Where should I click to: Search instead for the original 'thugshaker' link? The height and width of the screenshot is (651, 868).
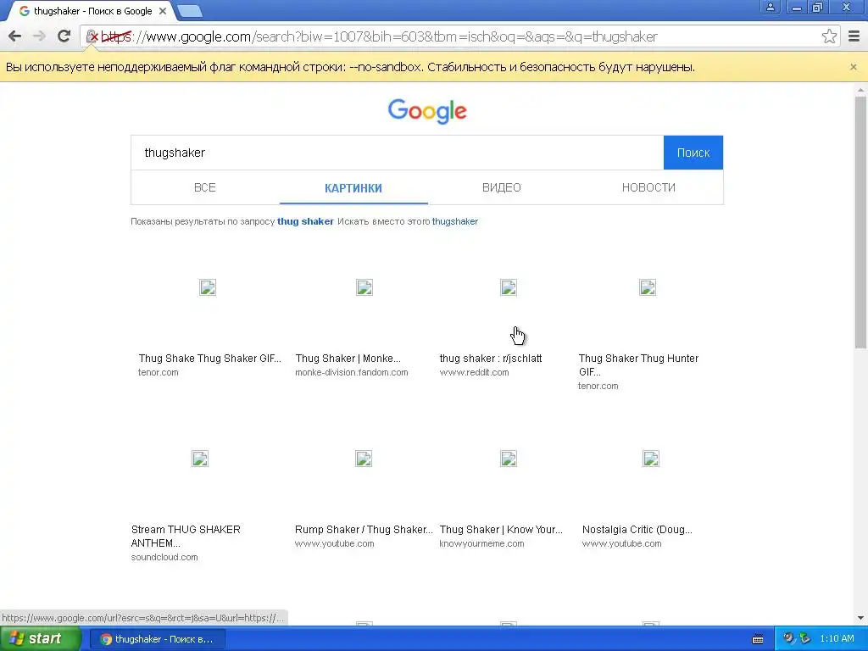tap(455, 221)
